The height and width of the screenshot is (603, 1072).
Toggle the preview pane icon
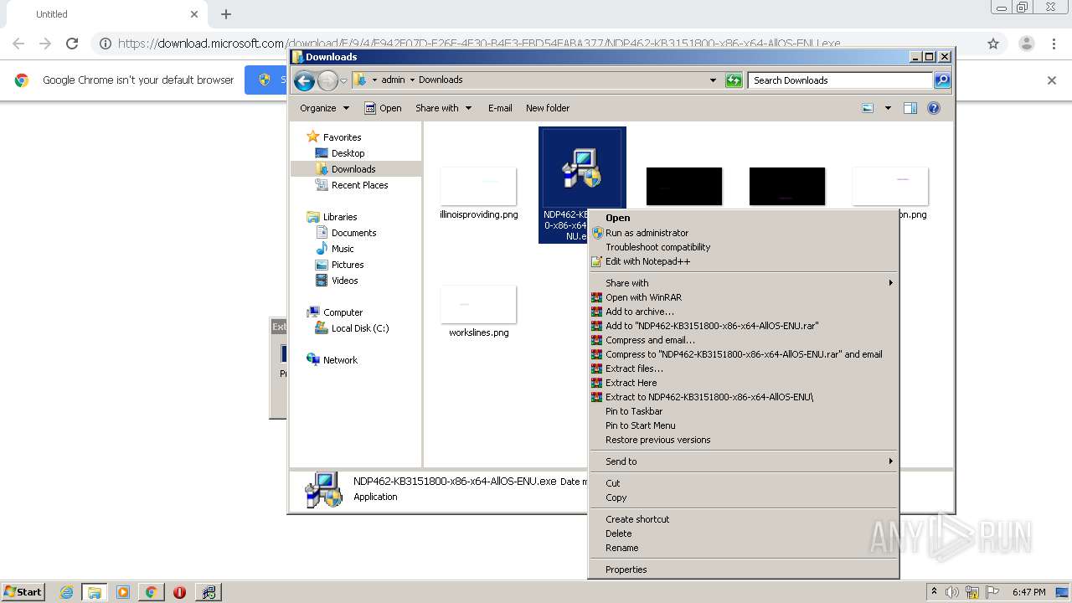(910, 108)
